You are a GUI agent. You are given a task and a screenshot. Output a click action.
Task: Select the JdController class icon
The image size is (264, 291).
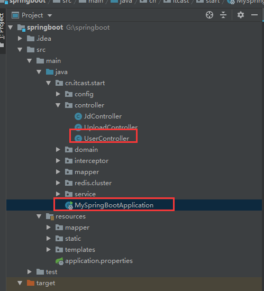tap(78, 116)
